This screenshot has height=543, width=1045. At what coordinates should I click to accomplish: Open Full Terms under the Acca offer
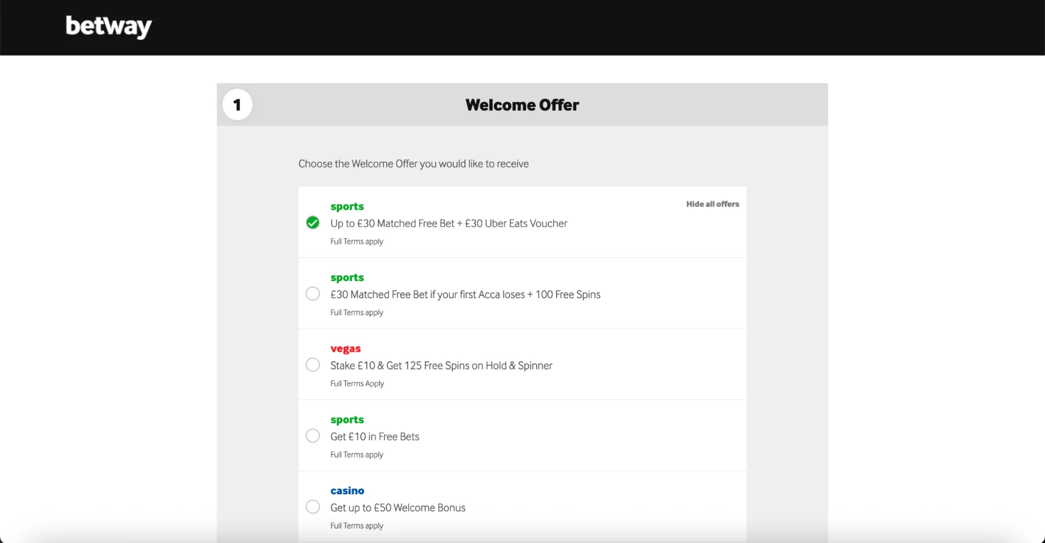357,313
